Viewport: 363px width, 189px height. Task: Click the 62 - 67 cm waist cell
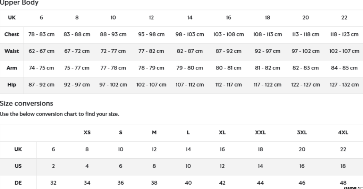coord(41,51)
